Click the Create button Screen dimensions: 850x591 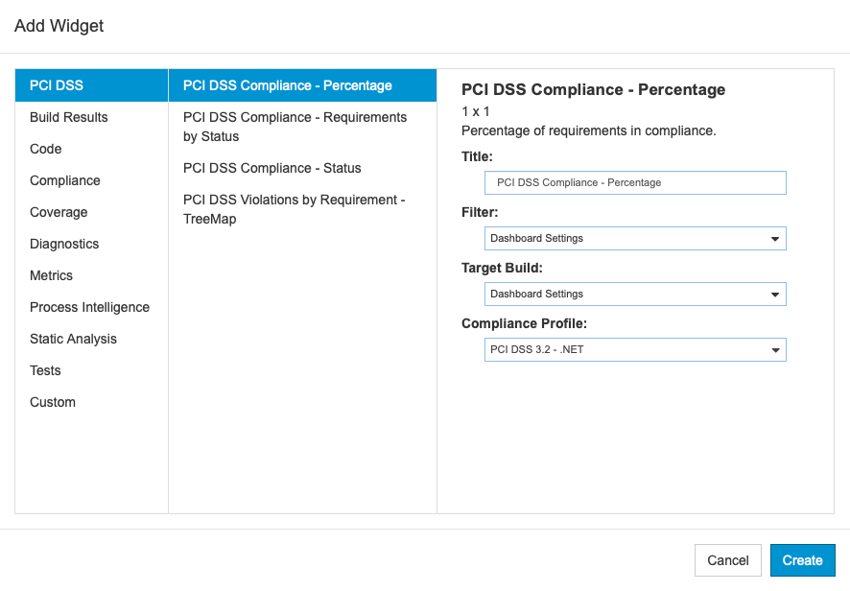pos(802,560)
